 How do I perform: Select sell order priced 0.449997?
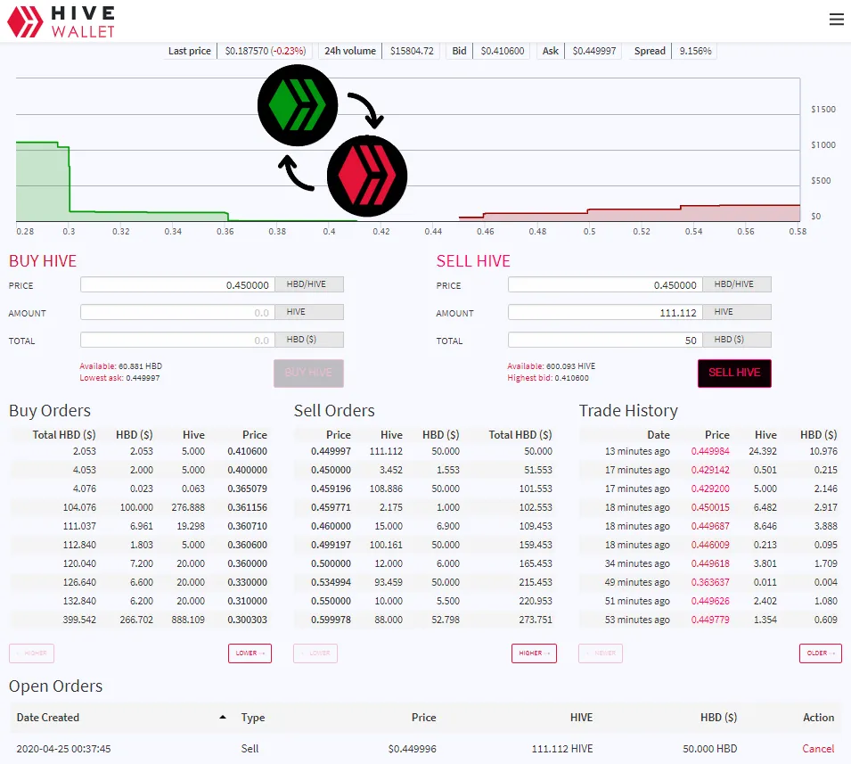click(425, 451)
